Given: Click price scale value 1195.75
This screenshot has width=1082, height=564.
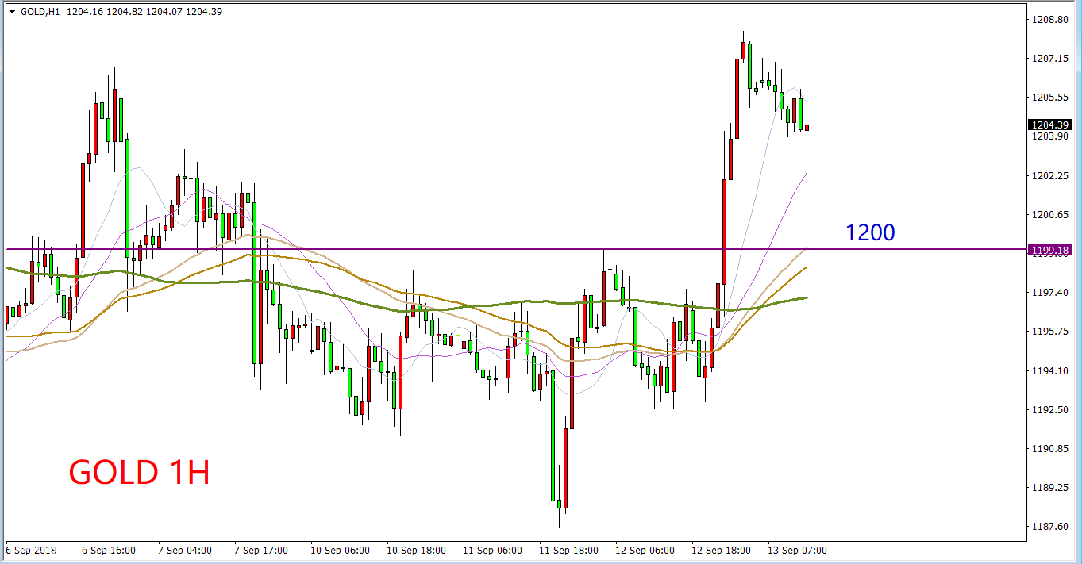Looking at the screenshot, I should pos(1050,332).
